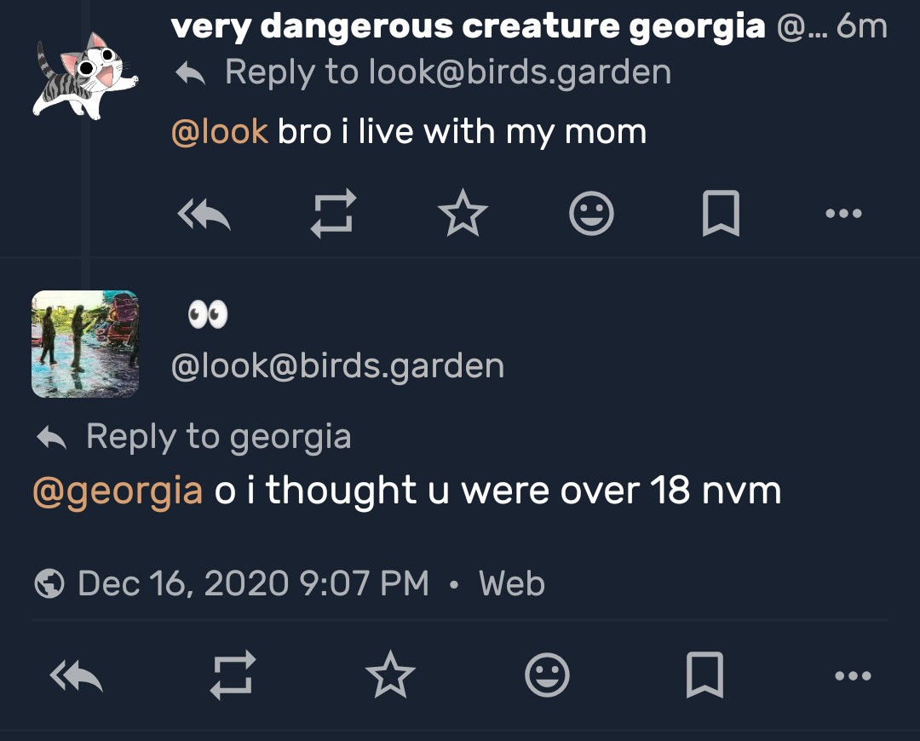Boost georgia's post about living with mom
Screen dimensions: 920x741
pos(332,213)
